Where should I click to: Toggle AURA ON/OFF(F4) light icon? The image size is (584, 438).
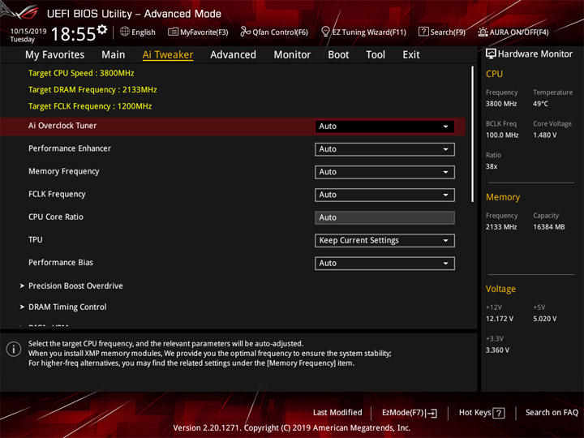(483, 32)
